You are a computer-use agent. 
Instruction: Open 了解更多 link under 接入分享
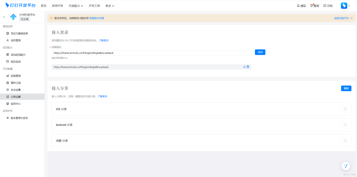[103, 96]
